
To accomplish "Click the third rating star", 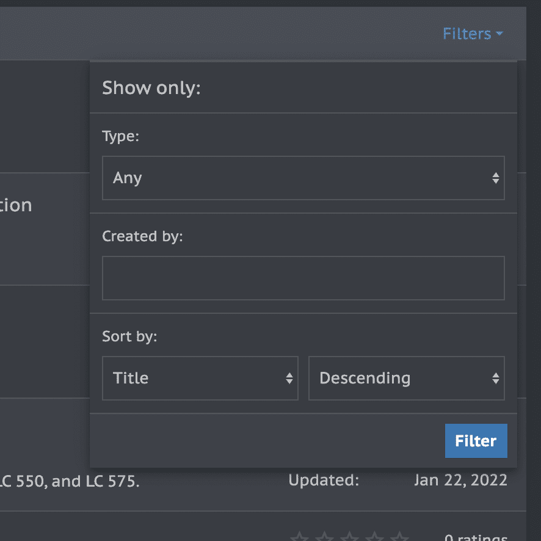I will pos(349,538).
